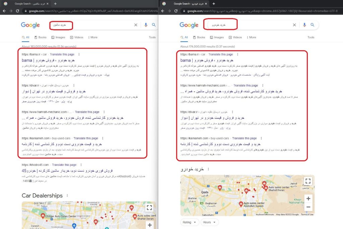The image size is (343, 229).
Task: Select the Videos tab in the right window
Action: tap(235, 37)
